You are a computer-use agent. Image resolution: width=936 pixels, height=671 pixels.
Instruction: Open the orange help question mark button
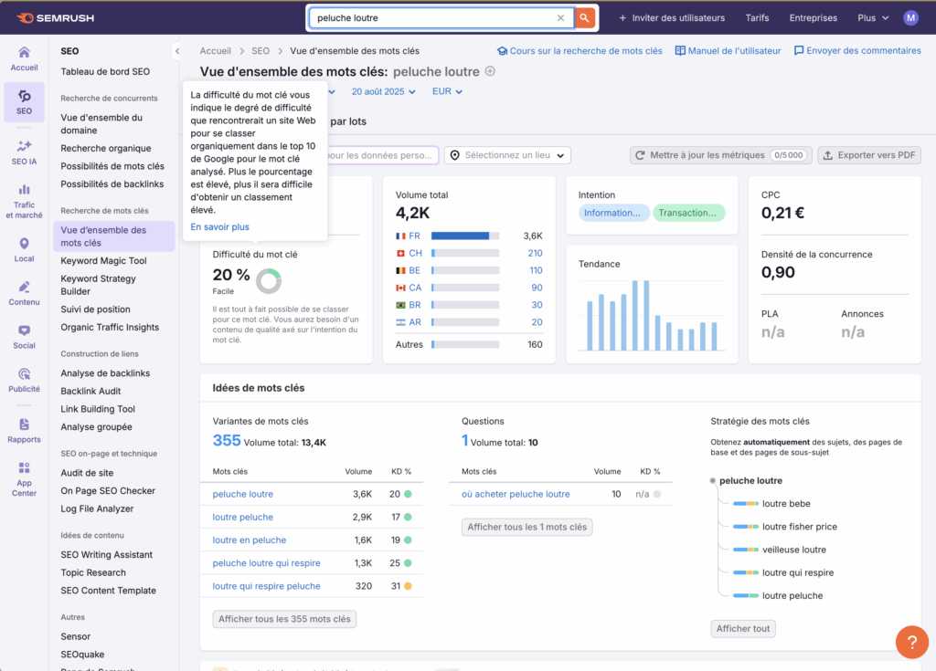point(911,642)
